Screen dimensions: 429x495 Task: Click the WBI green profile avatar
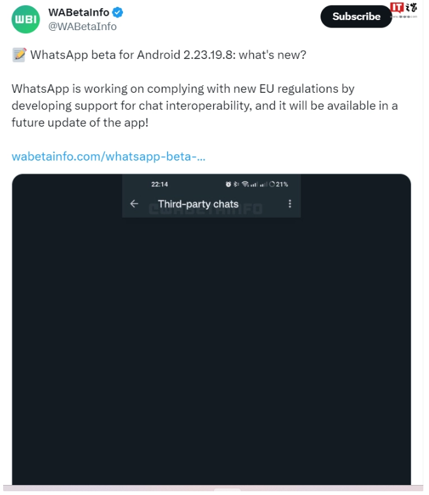tap(26, 19)
